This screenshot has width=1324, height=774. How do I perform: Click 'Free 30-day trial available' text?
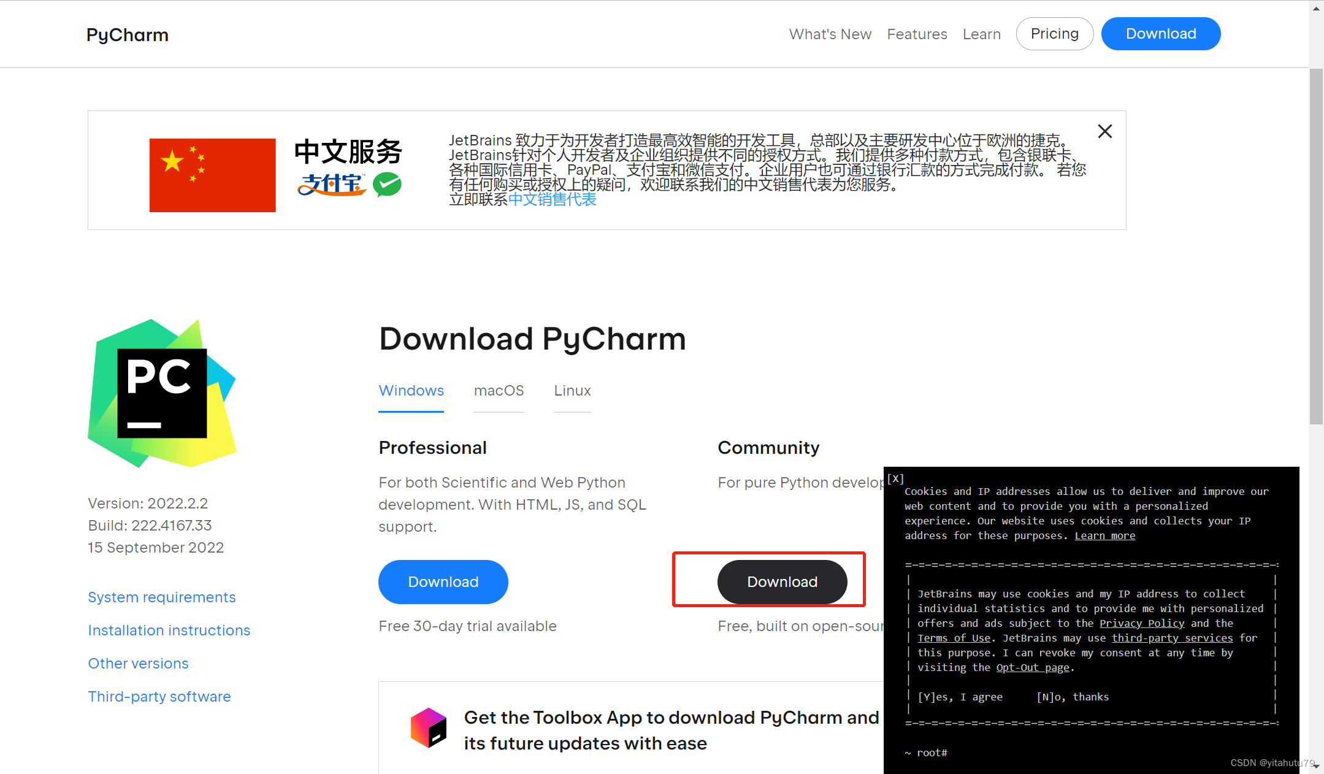(467, 626)
